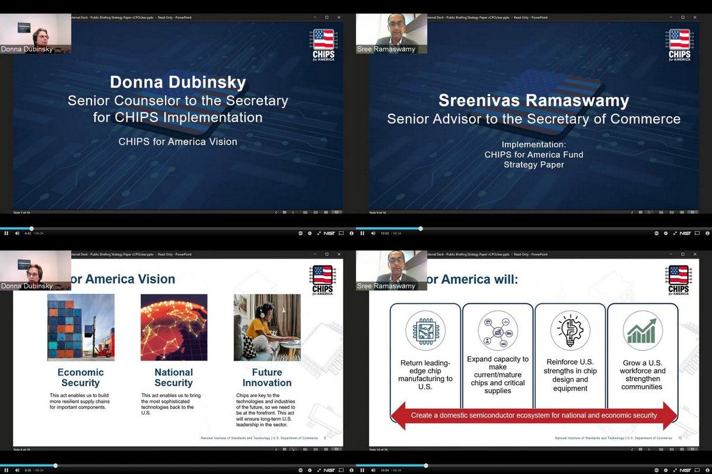Click the NIST logo in the 8:35 player

329,470
